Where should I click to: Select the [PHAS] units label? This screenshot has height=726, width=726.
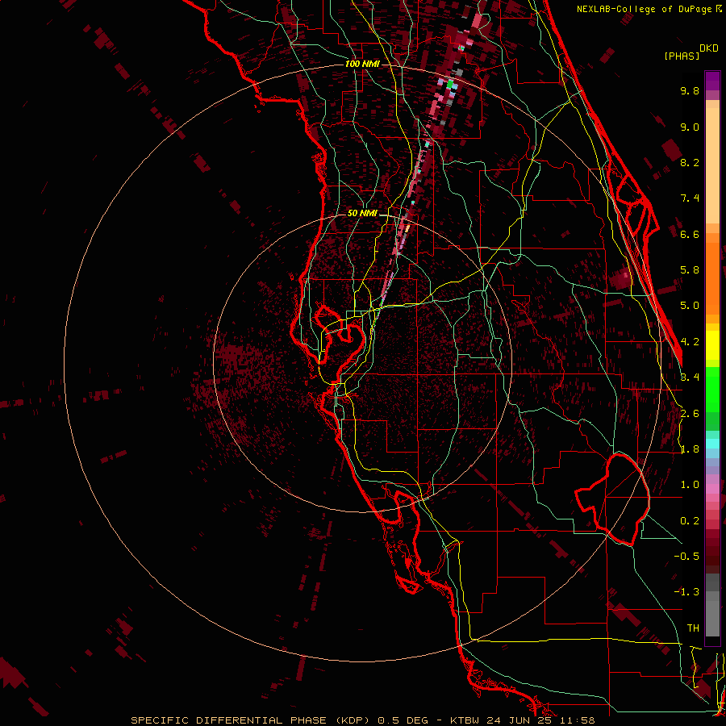(x=682, y=56)
